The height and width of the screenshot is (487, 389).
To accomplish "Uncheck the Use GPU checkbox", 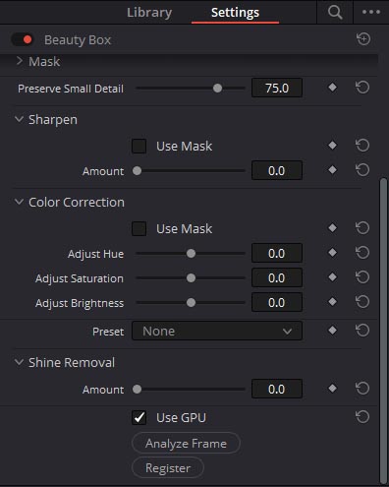I will point(139,417).
